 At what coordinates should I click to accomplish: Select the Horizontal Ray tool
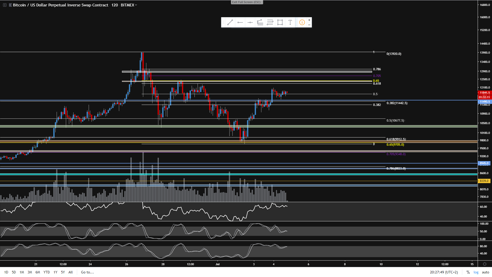tap(240, 23)
